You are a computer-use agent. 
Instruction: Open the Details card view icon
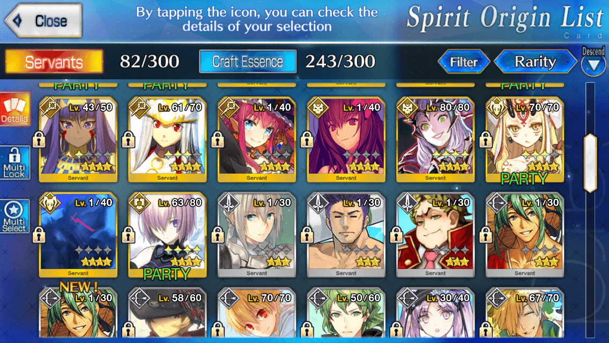pos(15,109)
